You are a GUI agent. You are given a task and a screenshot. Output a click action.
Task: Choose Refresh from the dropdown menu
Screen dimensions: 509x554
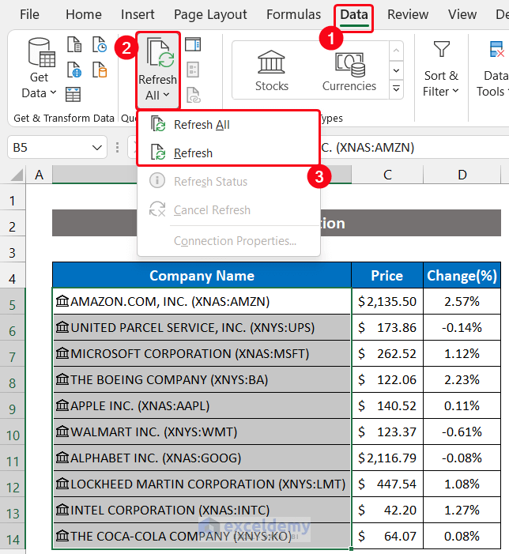tap(193, 153)
